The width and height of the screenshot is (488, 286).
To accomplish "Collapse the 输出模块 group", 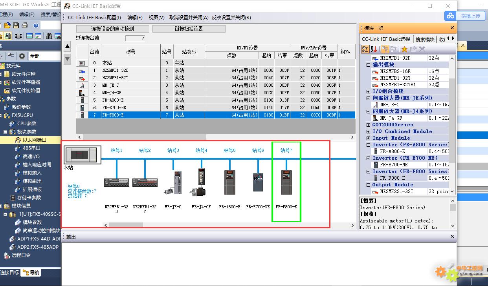I will [368, 65].
